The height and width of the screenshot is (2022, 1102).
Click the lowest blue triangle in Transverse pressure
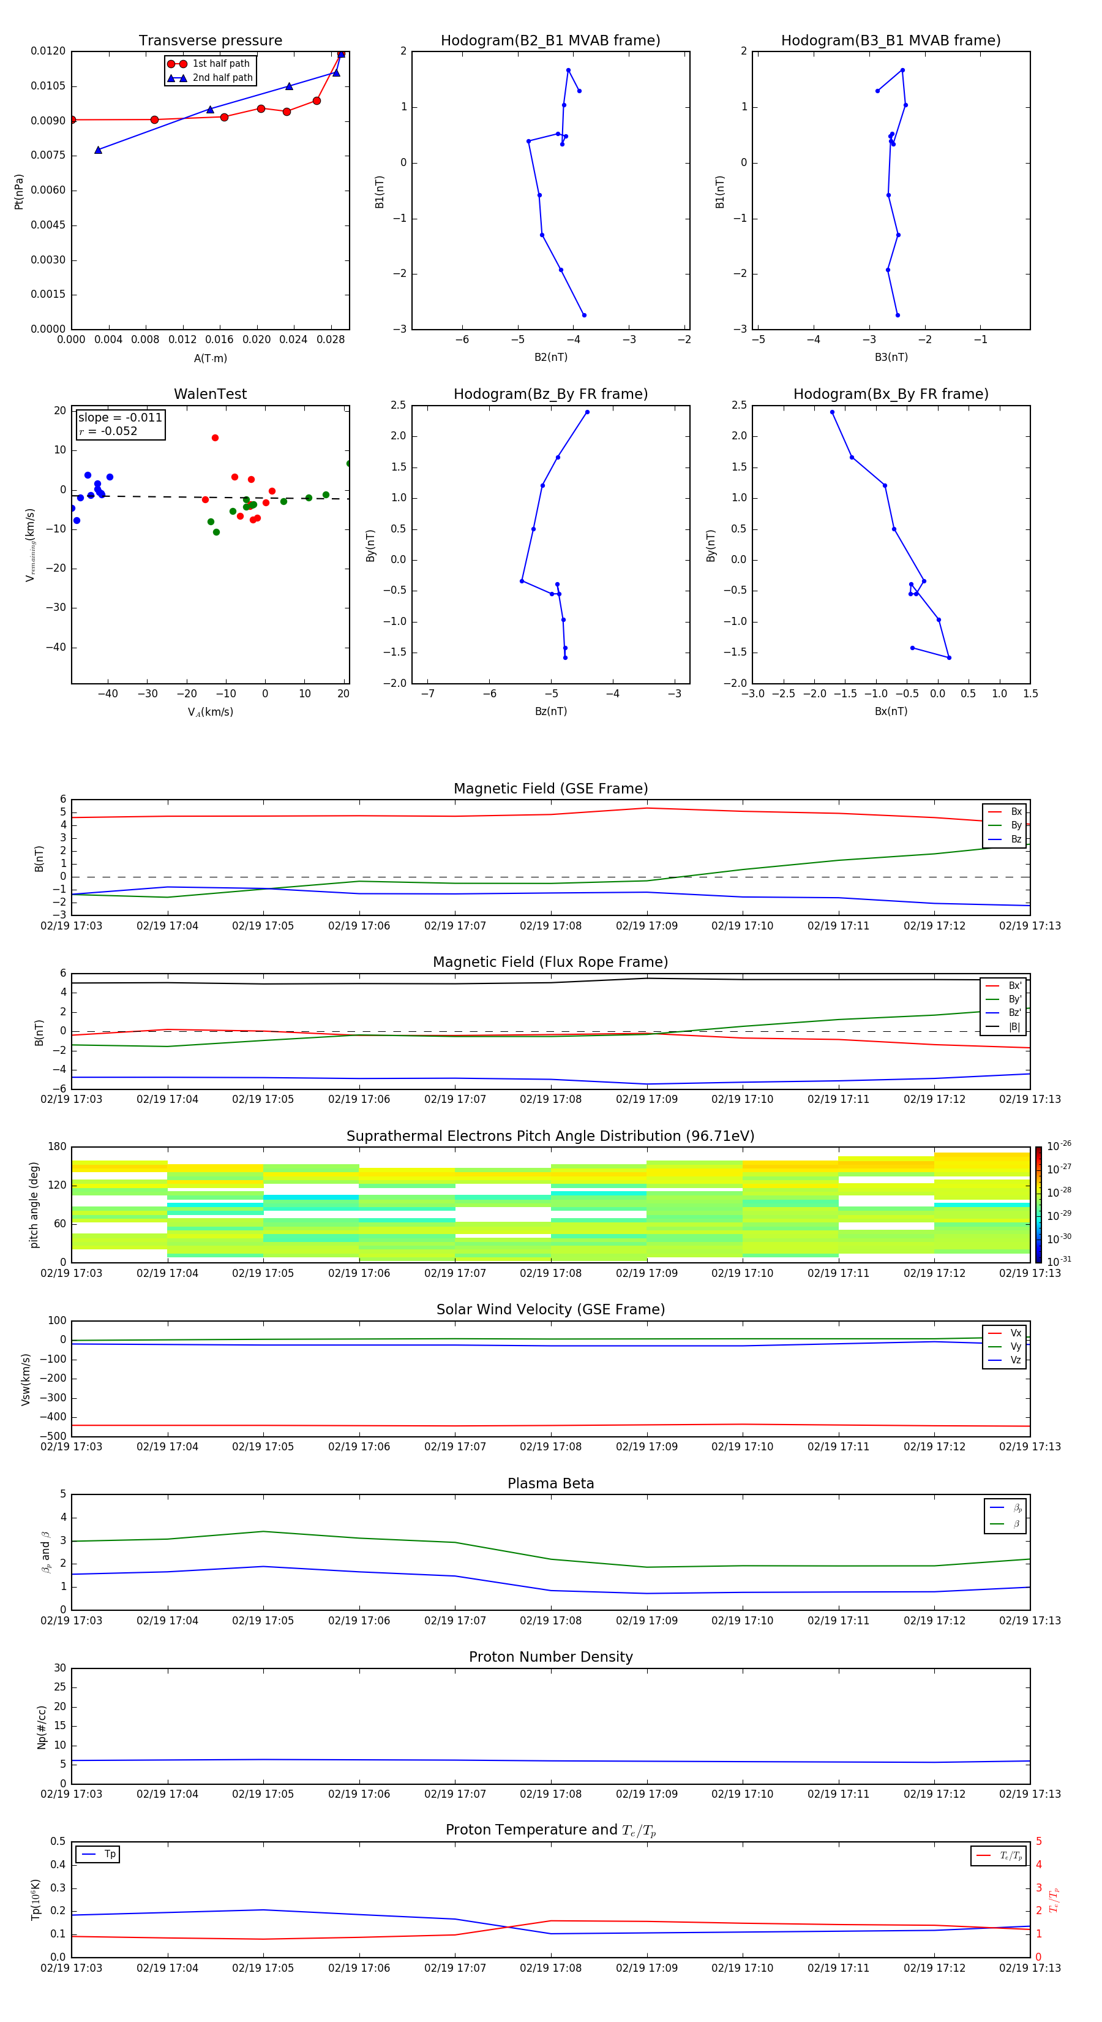coord(98,150)
